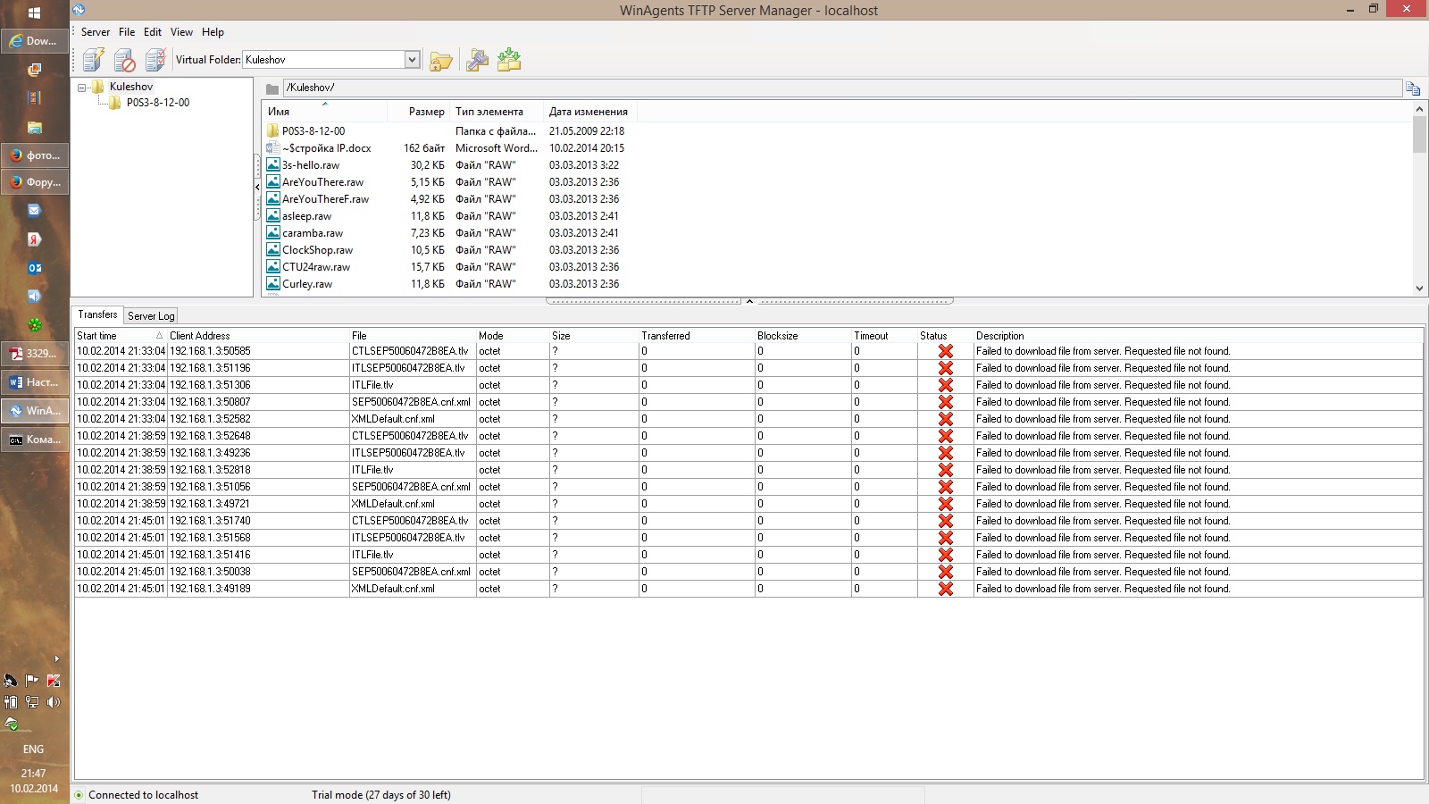Screen dimensions: 1429x804
Task: Open the Virtual Folder dropdown arrow
Action: point(412,60)
